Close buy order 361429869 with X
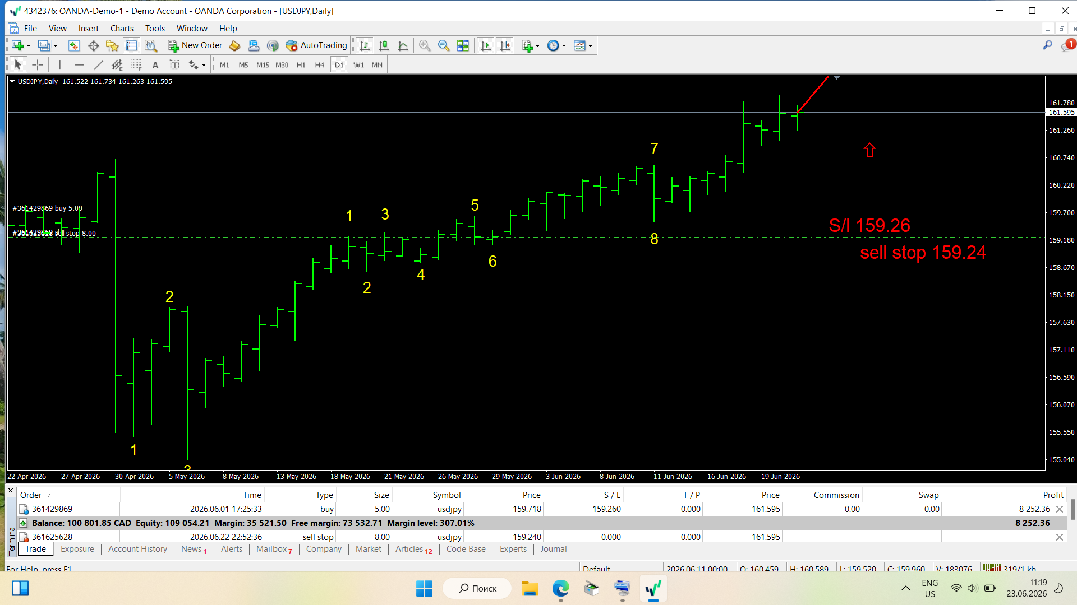 pyautogui.click(x=1059, y=509)
